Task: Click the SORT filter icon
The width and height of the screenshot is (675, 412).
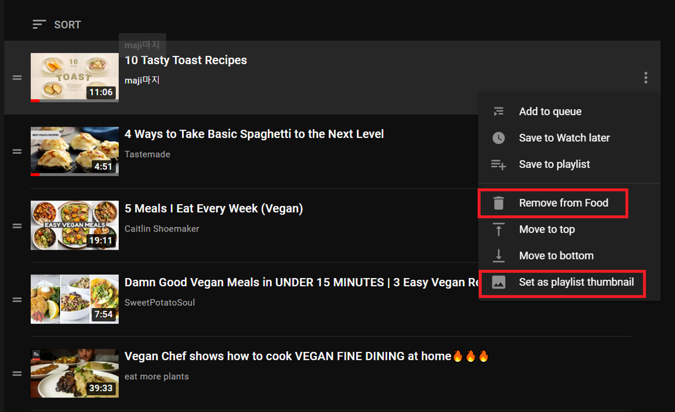Action: (x=39, y=25)
